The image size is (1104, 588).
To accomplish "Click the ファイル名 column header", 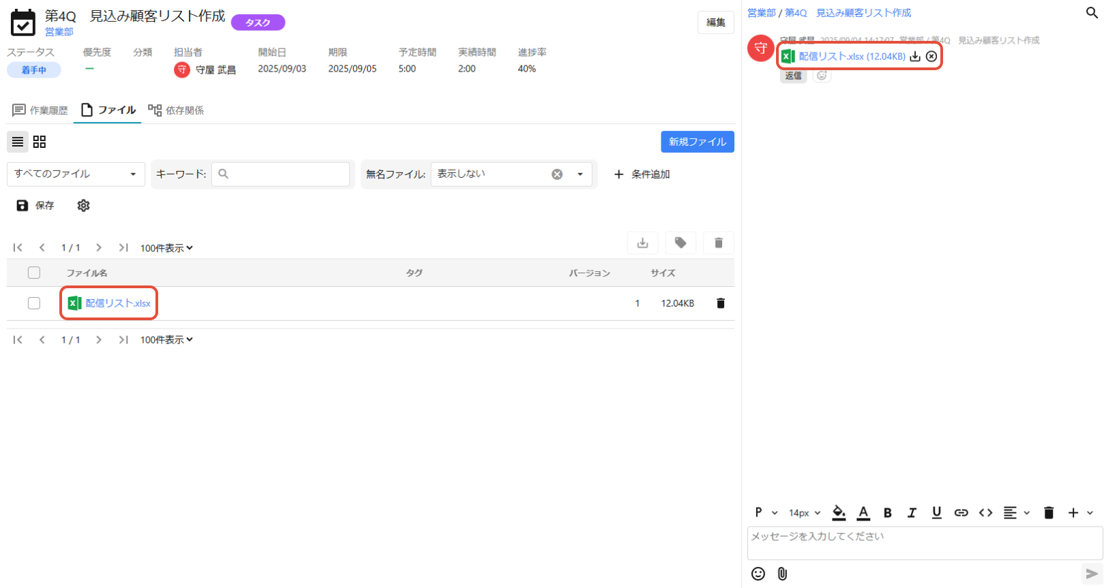I will click(87, 273).
